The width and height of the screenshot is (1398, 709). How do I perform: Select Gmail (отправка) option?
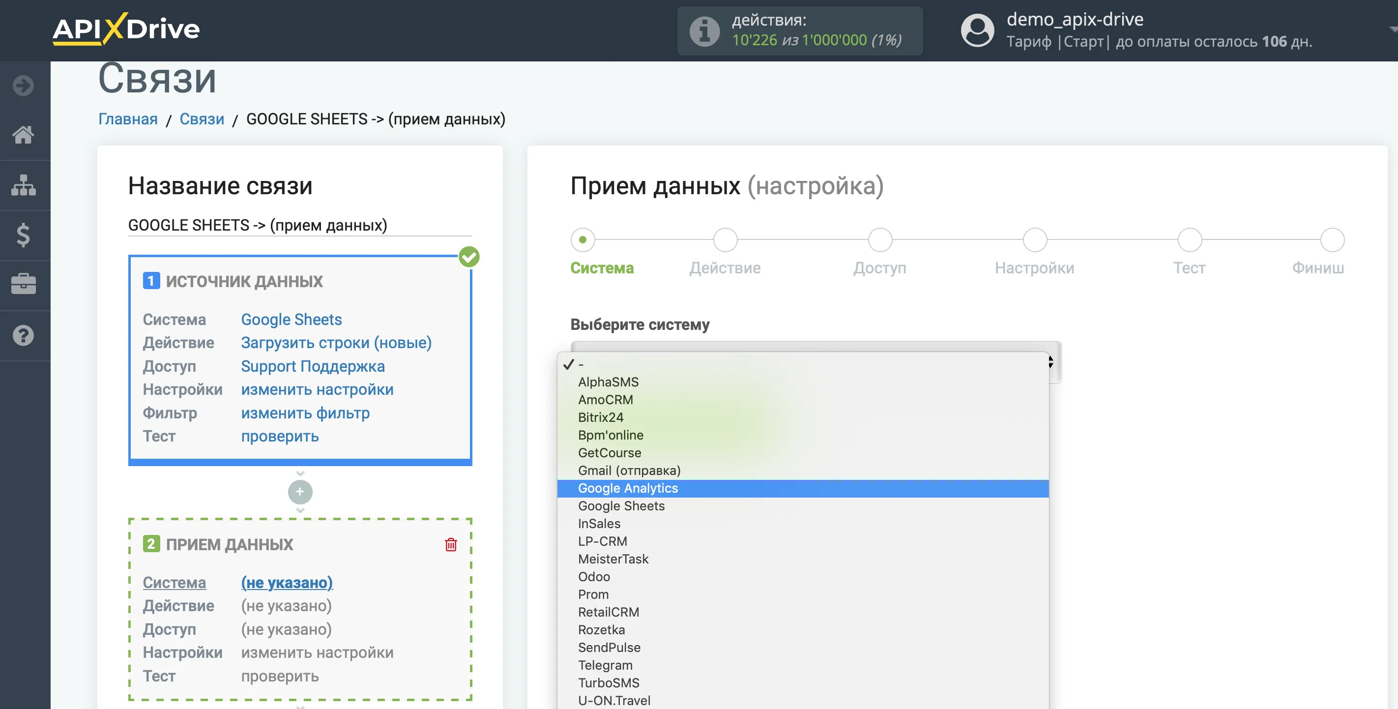click(803, 470)
